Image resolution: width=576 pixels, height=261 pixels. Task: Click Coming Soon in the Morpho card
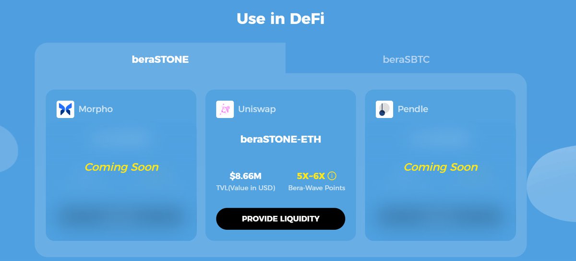click(x=121, y=167)
